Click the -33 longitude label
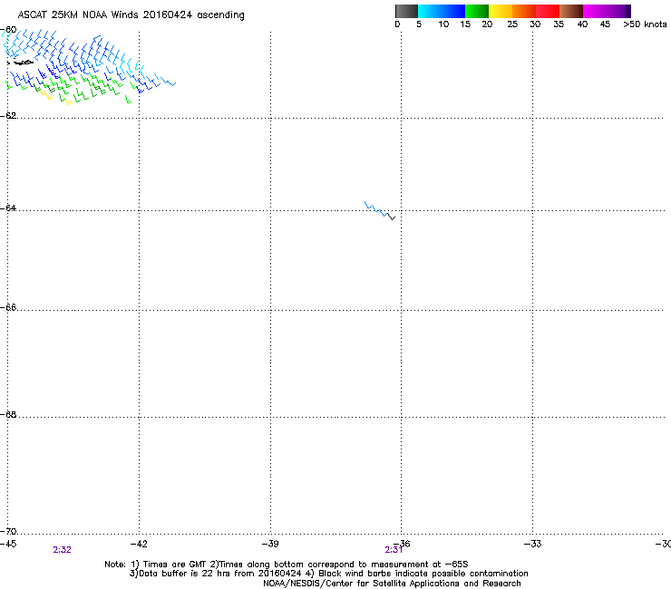This screenshot has height=589, width=671. [x=533, y=544]
